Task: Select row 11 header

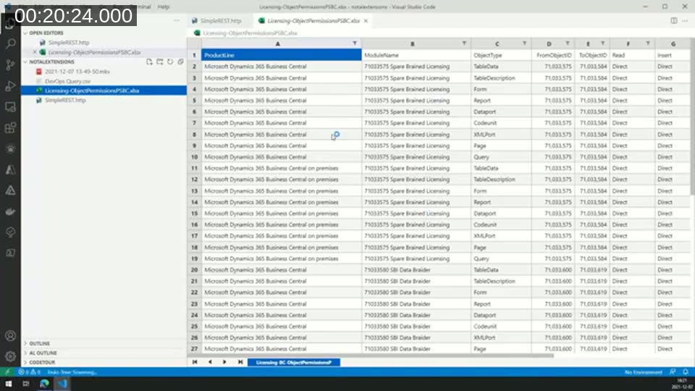Action: tap(194, 169)
